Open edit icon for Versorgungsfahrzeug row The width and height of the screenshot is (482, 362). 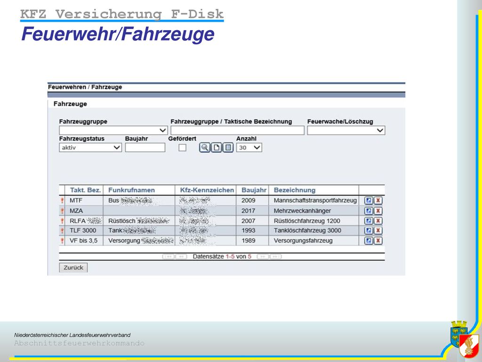(x=369, y=241)
